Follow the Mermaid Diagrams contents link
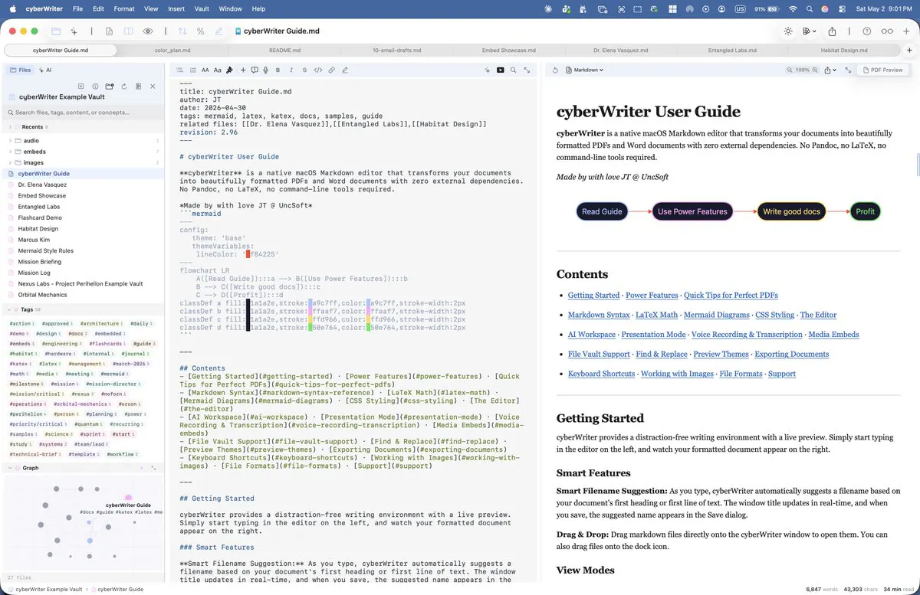This screenshot has width=920, height=595. (x=717, y=315)
